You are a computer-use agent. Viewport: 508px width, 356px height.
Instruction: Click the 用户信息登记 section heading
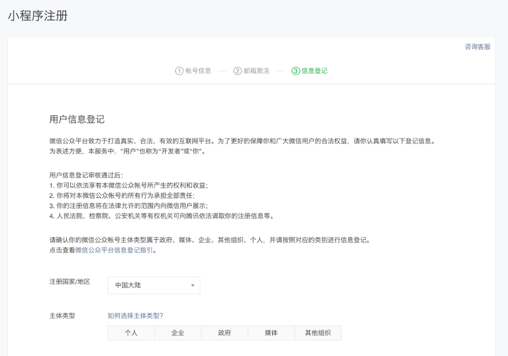[x=77, y=119]
